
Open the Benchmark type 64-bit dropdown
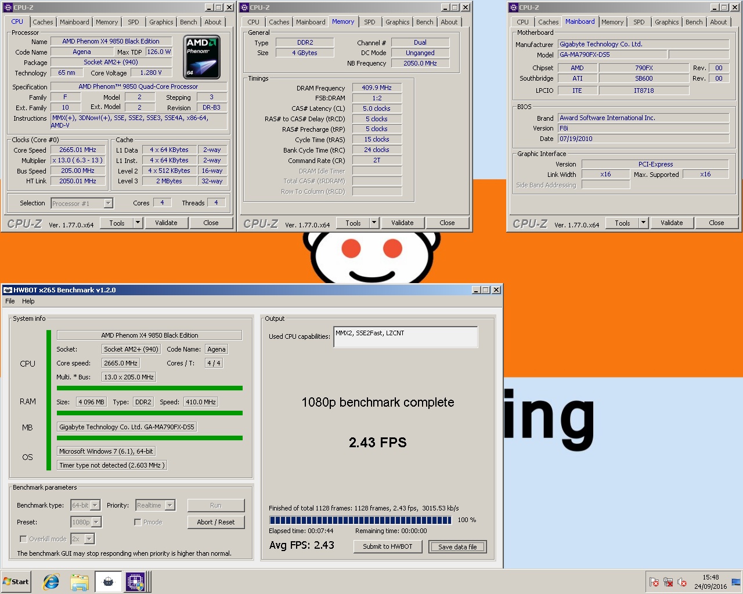[95, 505]
